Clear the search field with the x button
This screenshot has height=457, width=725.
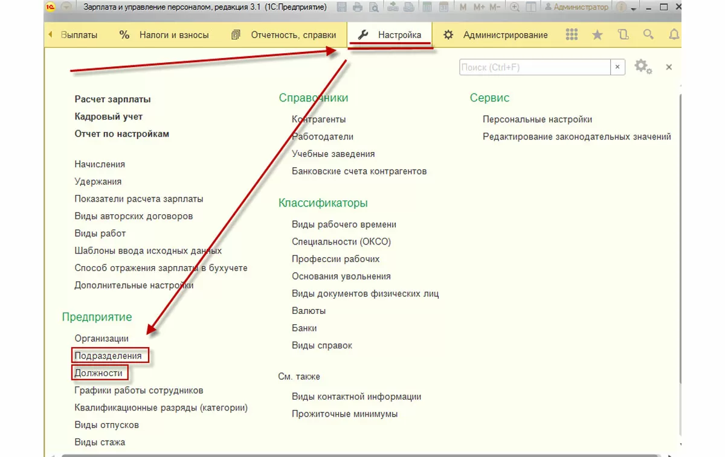tap(617, 67)
